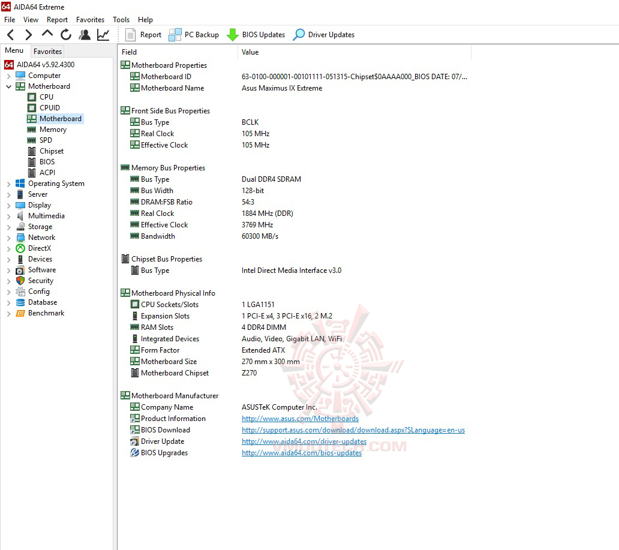Viewport: 619px width, 550px height.
Task: Expand the Storage tree node
Action: point(8,227)
